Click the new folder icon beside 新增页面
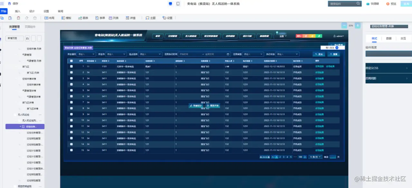The height and width of the screenshot is (188, 412). [x=28, y=38]
